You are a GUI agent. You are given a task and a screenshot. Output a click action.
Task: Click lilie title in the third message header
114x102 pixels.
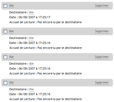11,57
